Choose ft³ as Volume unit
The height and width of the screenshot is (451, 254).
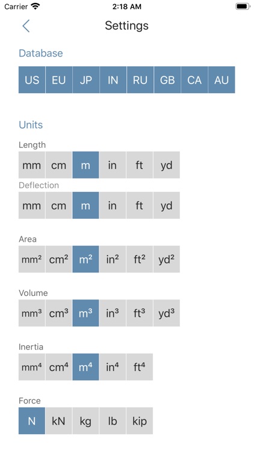click(140, 313)
